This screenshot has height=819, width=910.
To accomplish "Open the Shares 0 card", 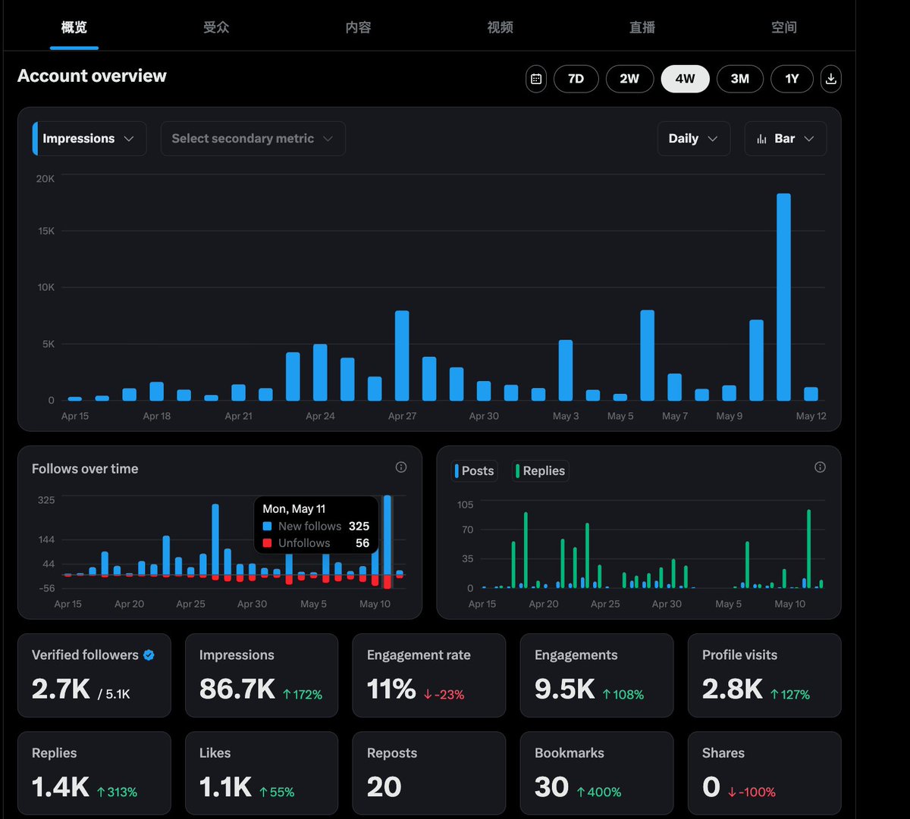I will pyautogui.click(x=764, y=773).
